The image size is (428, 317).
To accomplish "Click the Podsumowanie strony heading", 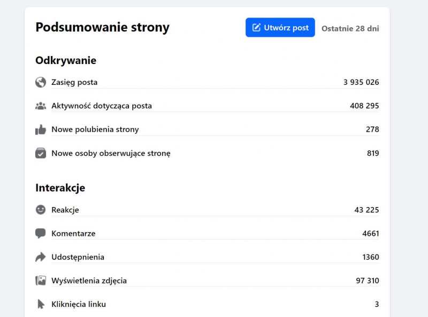I will pos(102,27).
